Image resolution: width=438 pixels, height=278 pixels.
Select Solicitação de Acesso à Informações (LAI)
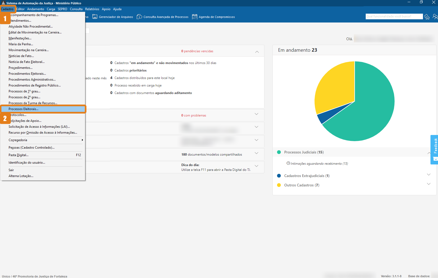pos(43,127)
